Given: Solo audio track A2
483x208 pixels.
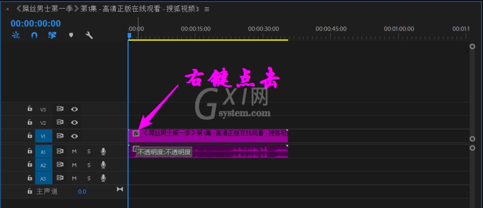Looking at the screenshot, I should tap(89, 165).
